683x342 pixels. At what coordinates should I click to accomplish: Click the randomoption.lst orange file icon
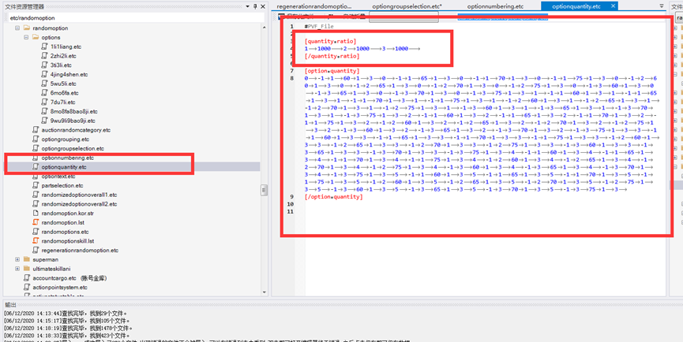(x=36, y=222)
